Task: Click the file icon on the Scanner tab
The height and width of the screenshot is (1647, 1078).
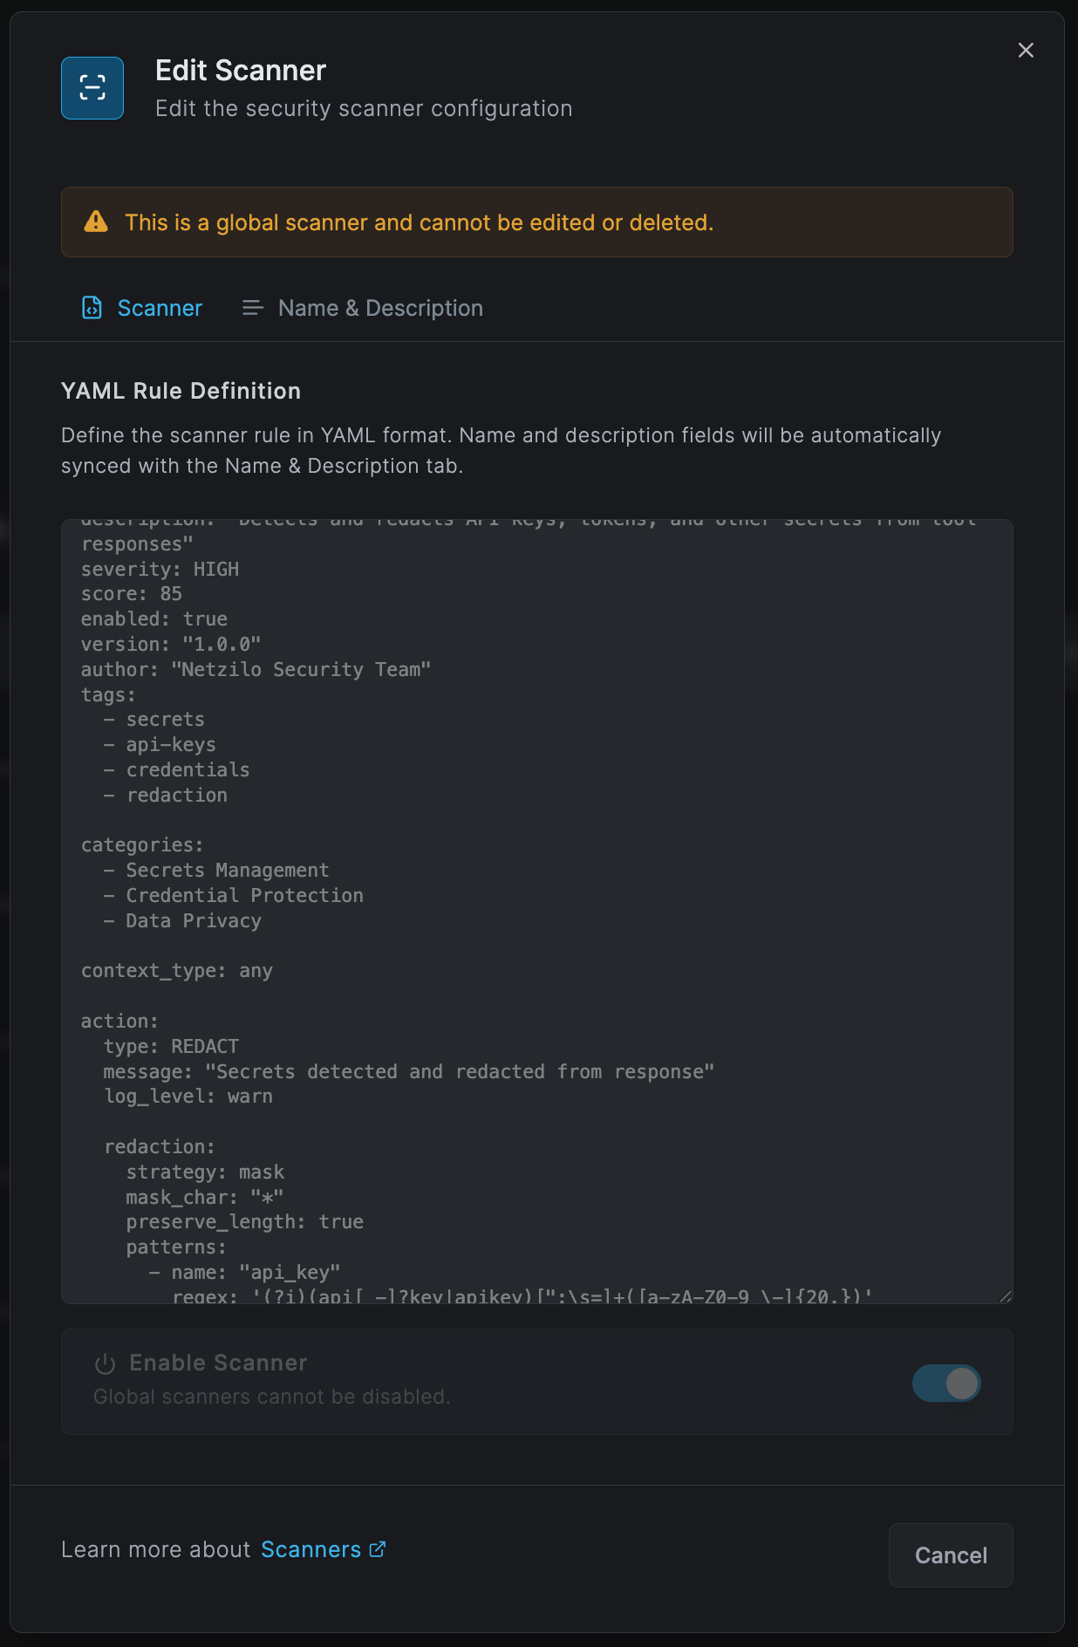Action: click(92, 307)
